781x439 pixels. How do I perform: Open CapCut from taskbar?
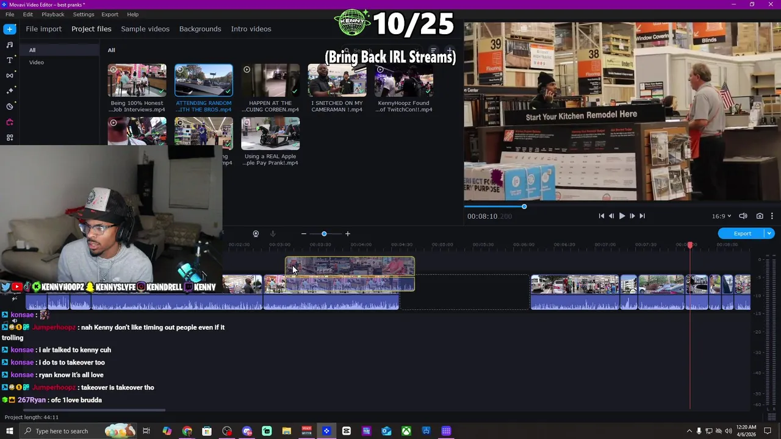[x=347, y=431]
